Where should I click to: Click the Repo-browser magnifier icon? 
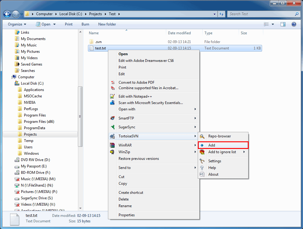point(202,136)
